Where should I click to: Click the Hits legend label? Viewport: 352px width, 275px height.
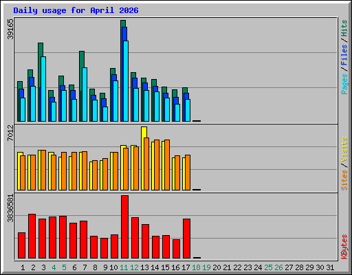click(344, 28)
